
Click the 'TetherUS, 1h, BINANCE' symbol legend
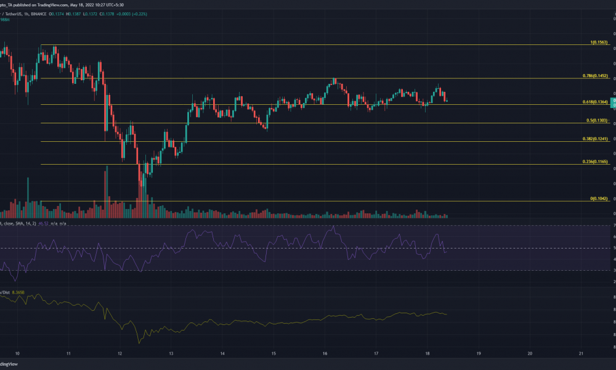point(25,14)
